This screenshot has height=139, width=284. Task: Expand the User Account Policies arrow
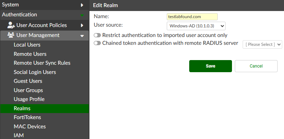click(82, 25)
